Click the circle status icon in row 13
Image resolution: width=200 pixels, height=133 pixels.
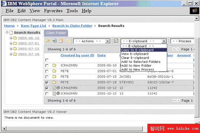(x=58, y=93)
